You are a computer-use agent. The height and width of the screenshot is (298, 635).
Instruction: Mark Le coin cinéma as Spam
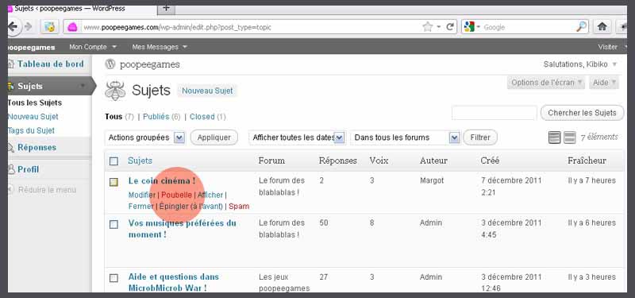[239, 207]
